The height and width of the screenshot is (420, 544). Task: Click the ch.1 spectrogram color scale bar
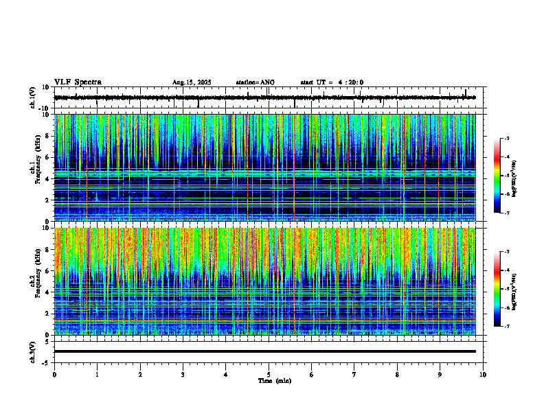[x=497, y=176]
